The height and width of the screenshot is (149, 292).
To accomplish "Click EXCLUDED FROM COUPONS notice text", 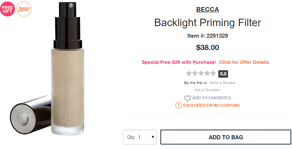I will [212, 105].
